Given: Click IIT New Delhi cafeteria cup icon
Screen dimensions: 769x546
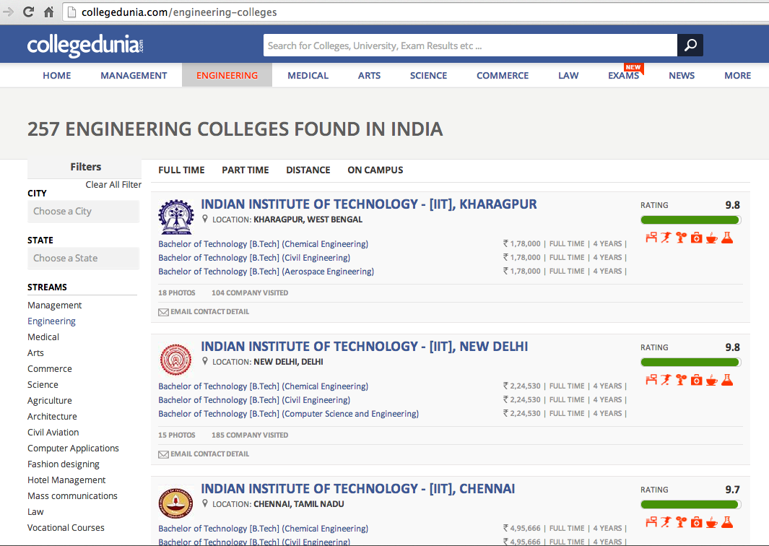Looking at the screenshot, I should tap(712, 381).
